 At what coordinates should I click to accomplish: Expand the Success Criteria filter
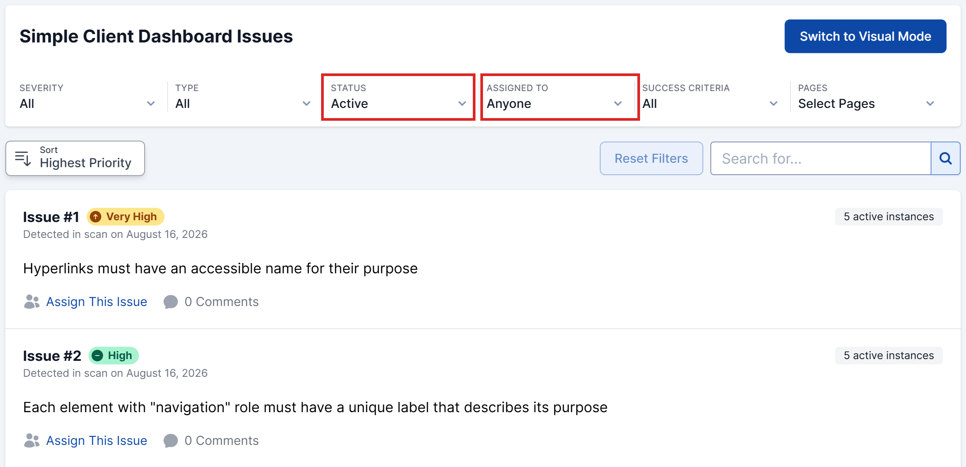pos(710,97)
